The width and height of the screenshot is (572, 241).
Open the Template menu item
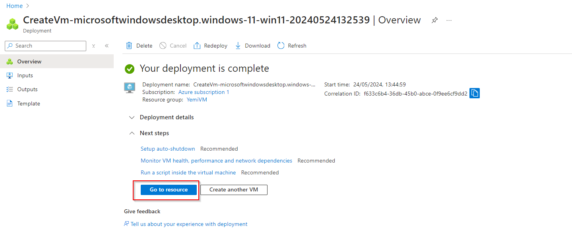57,103
